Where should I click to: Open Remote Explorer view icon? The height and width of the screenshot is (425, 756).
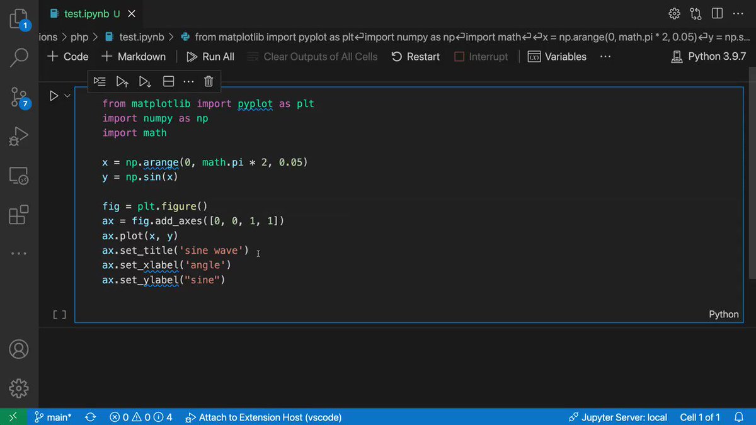19,176
